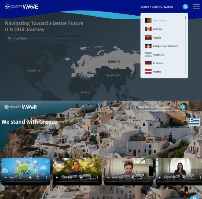The image size is (202, 199).
Task: Click the progress bar of the 1:55 video
Action: (x=180, y=182)
